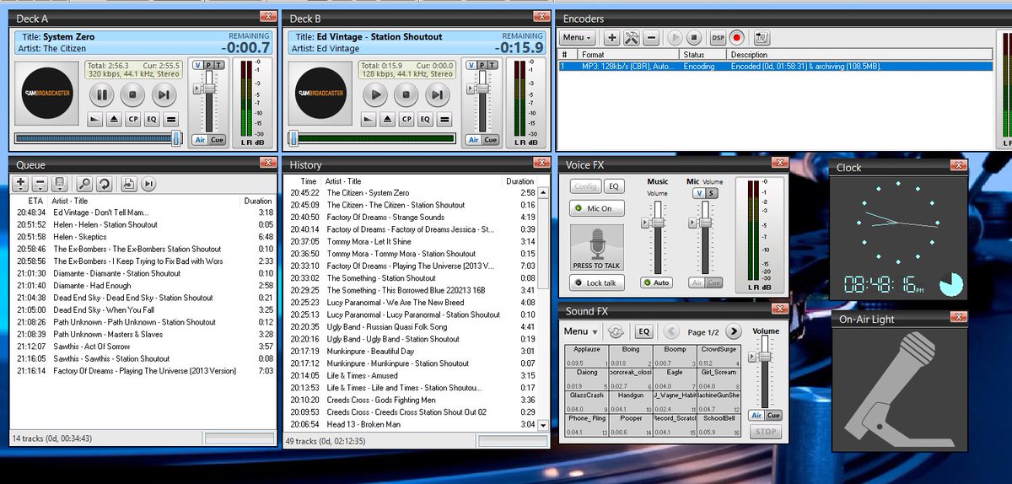
Task: Stop Deck A playback
Action: [x=132, y=95]
